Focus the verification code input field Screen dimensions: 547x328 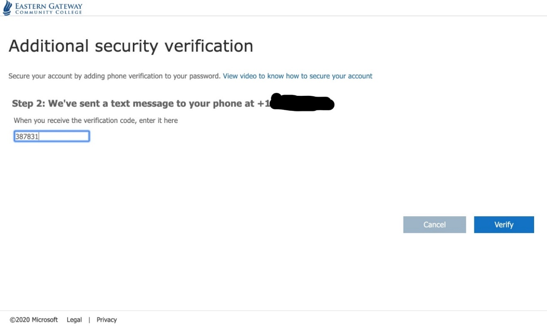(x=52, y=137)
